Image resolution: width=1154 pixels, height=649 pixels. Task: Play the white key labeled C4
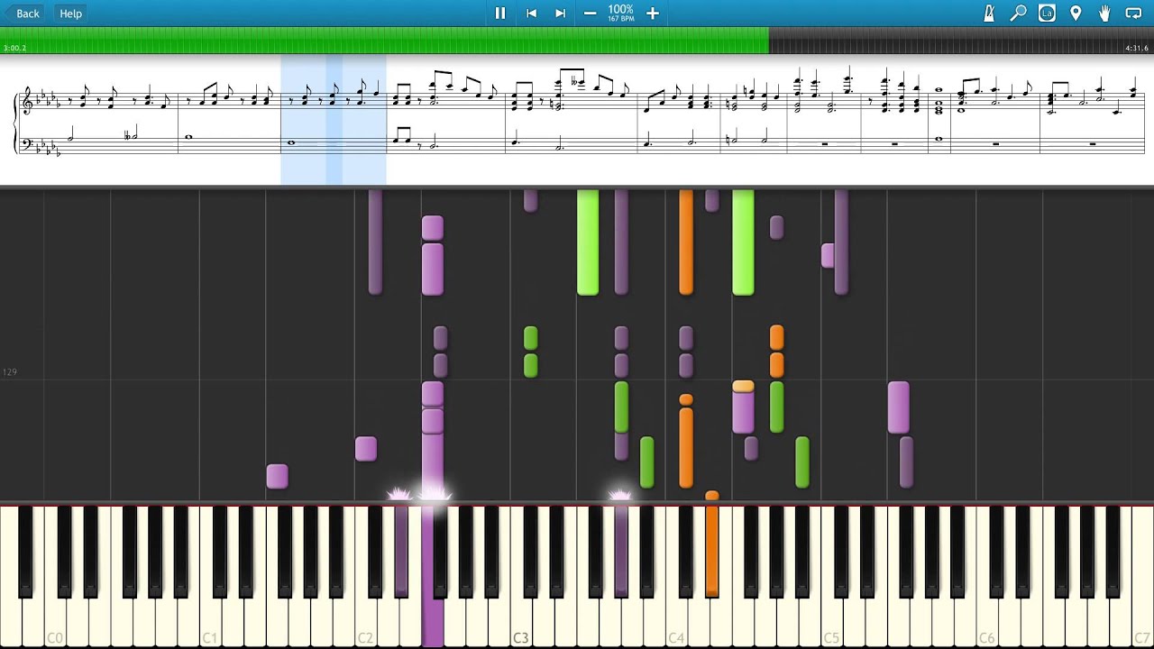pos(676,622)
